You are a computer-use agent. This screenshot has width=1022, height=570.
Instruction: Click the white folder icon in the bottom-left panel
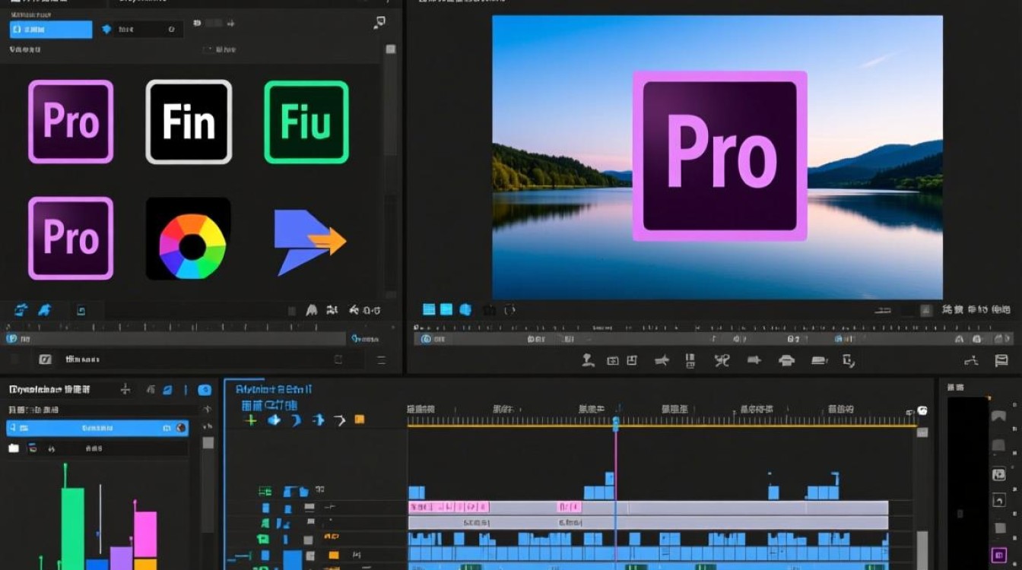[x=14, y=448]
